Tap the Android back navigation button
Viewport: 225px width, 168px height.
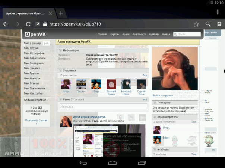(83, 163)
